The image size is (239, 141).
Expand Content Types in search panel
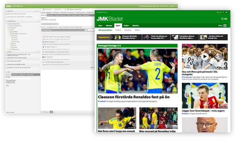point(10,82)
